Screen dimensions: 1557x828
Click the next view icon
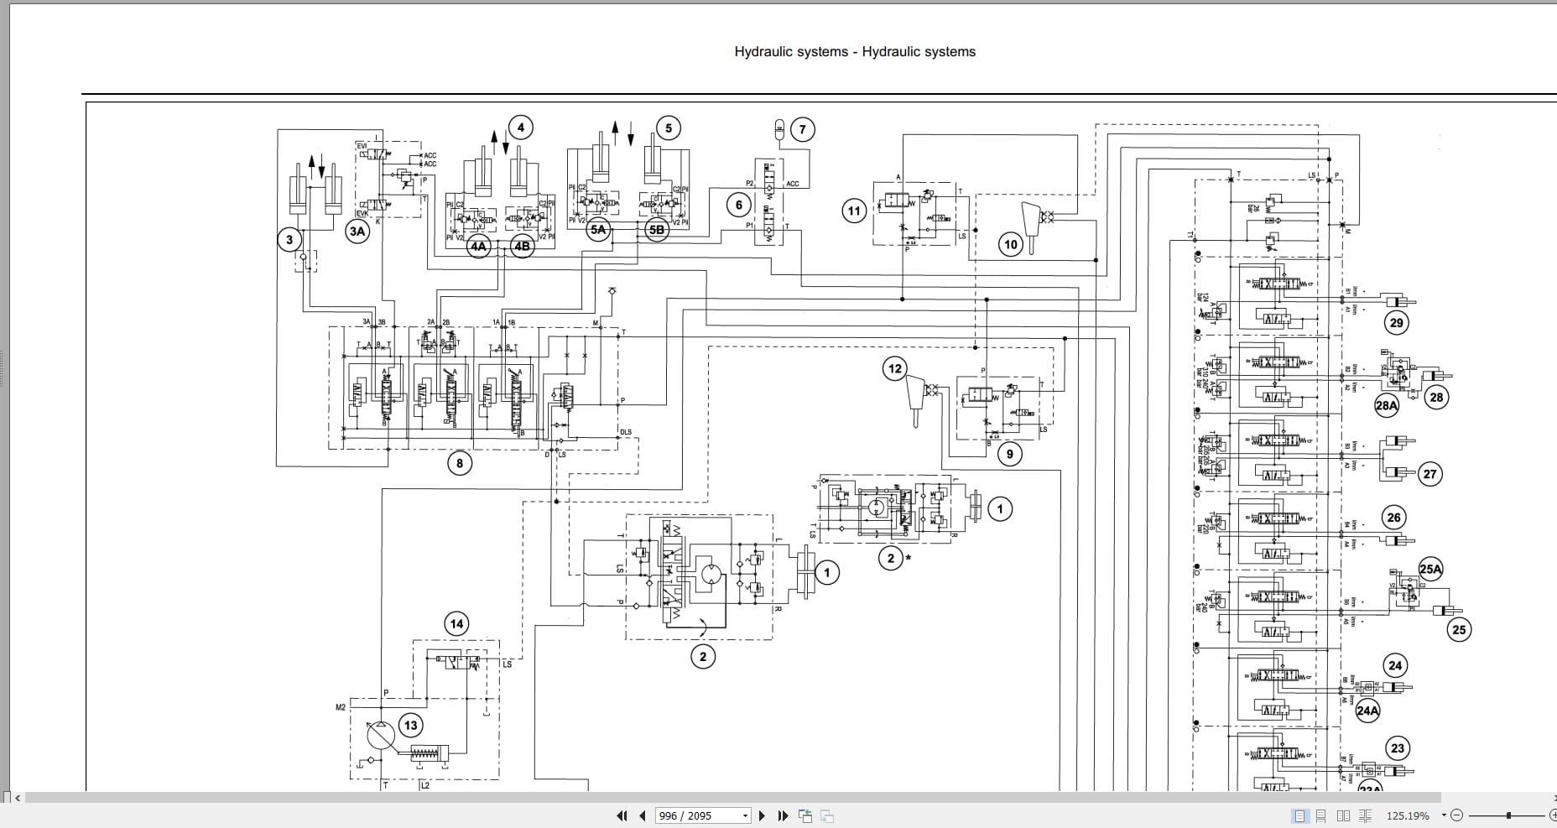point(827,815)
